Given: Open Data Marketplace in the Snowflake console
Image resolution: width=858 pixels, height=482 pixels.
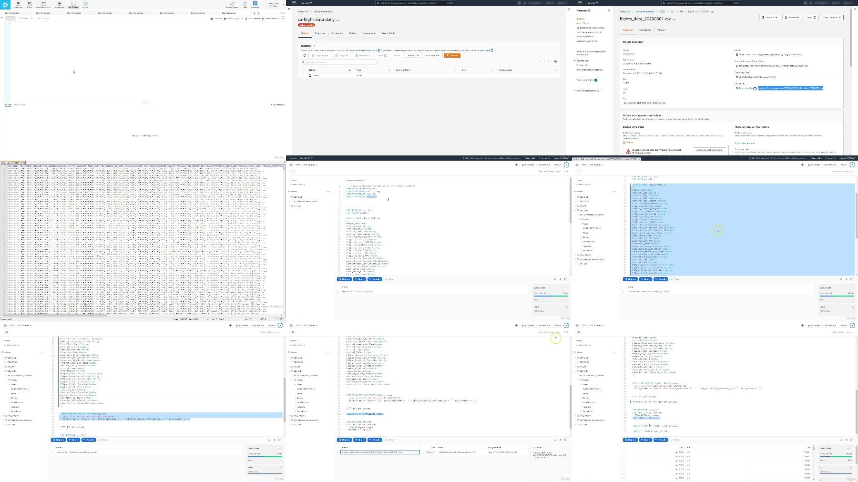Looking at the screenshot, I should [x=43, y=5].
